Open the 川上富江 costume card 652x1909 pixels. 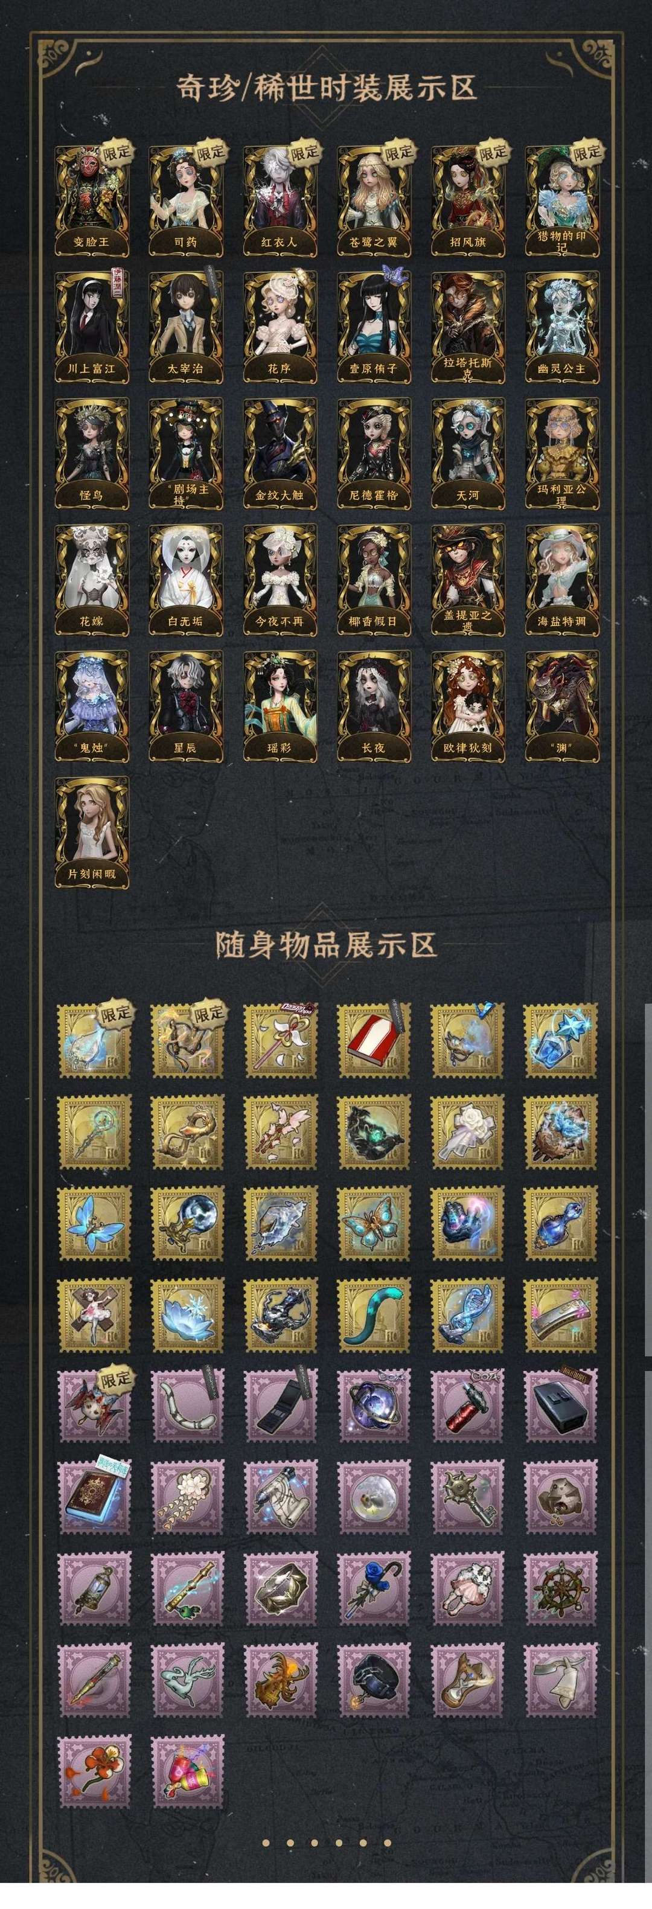[x=91, y=327]
